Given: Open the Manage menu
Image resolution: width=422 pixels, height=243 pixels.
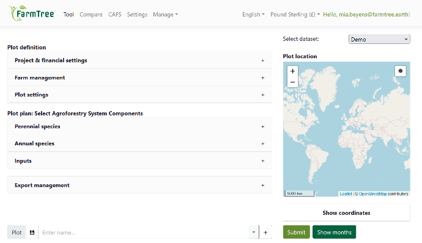Looking at the screenshot, I should pyautogui.click(x=165, y=15).
